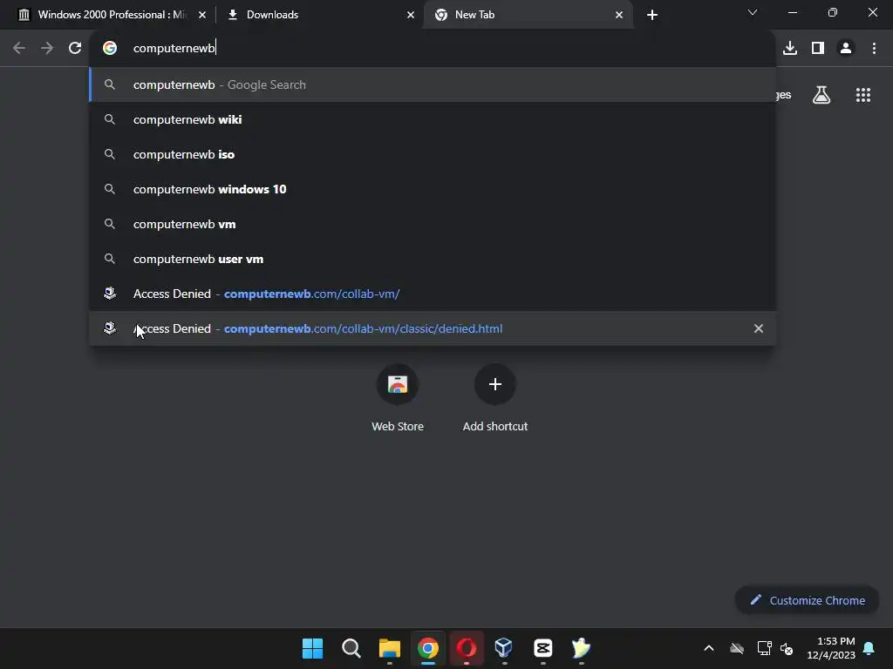This screenshot has width=893, height=669.
Task: Select 'computernewb user vm' suggestion
Action: (433, 259)
